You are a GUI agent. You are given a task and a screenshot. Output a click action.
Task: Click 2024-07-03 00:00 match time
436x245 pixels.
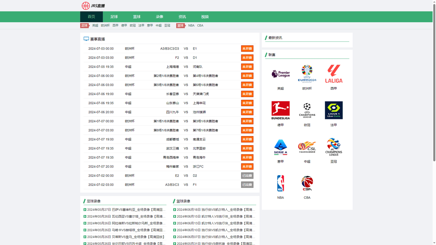101,49
